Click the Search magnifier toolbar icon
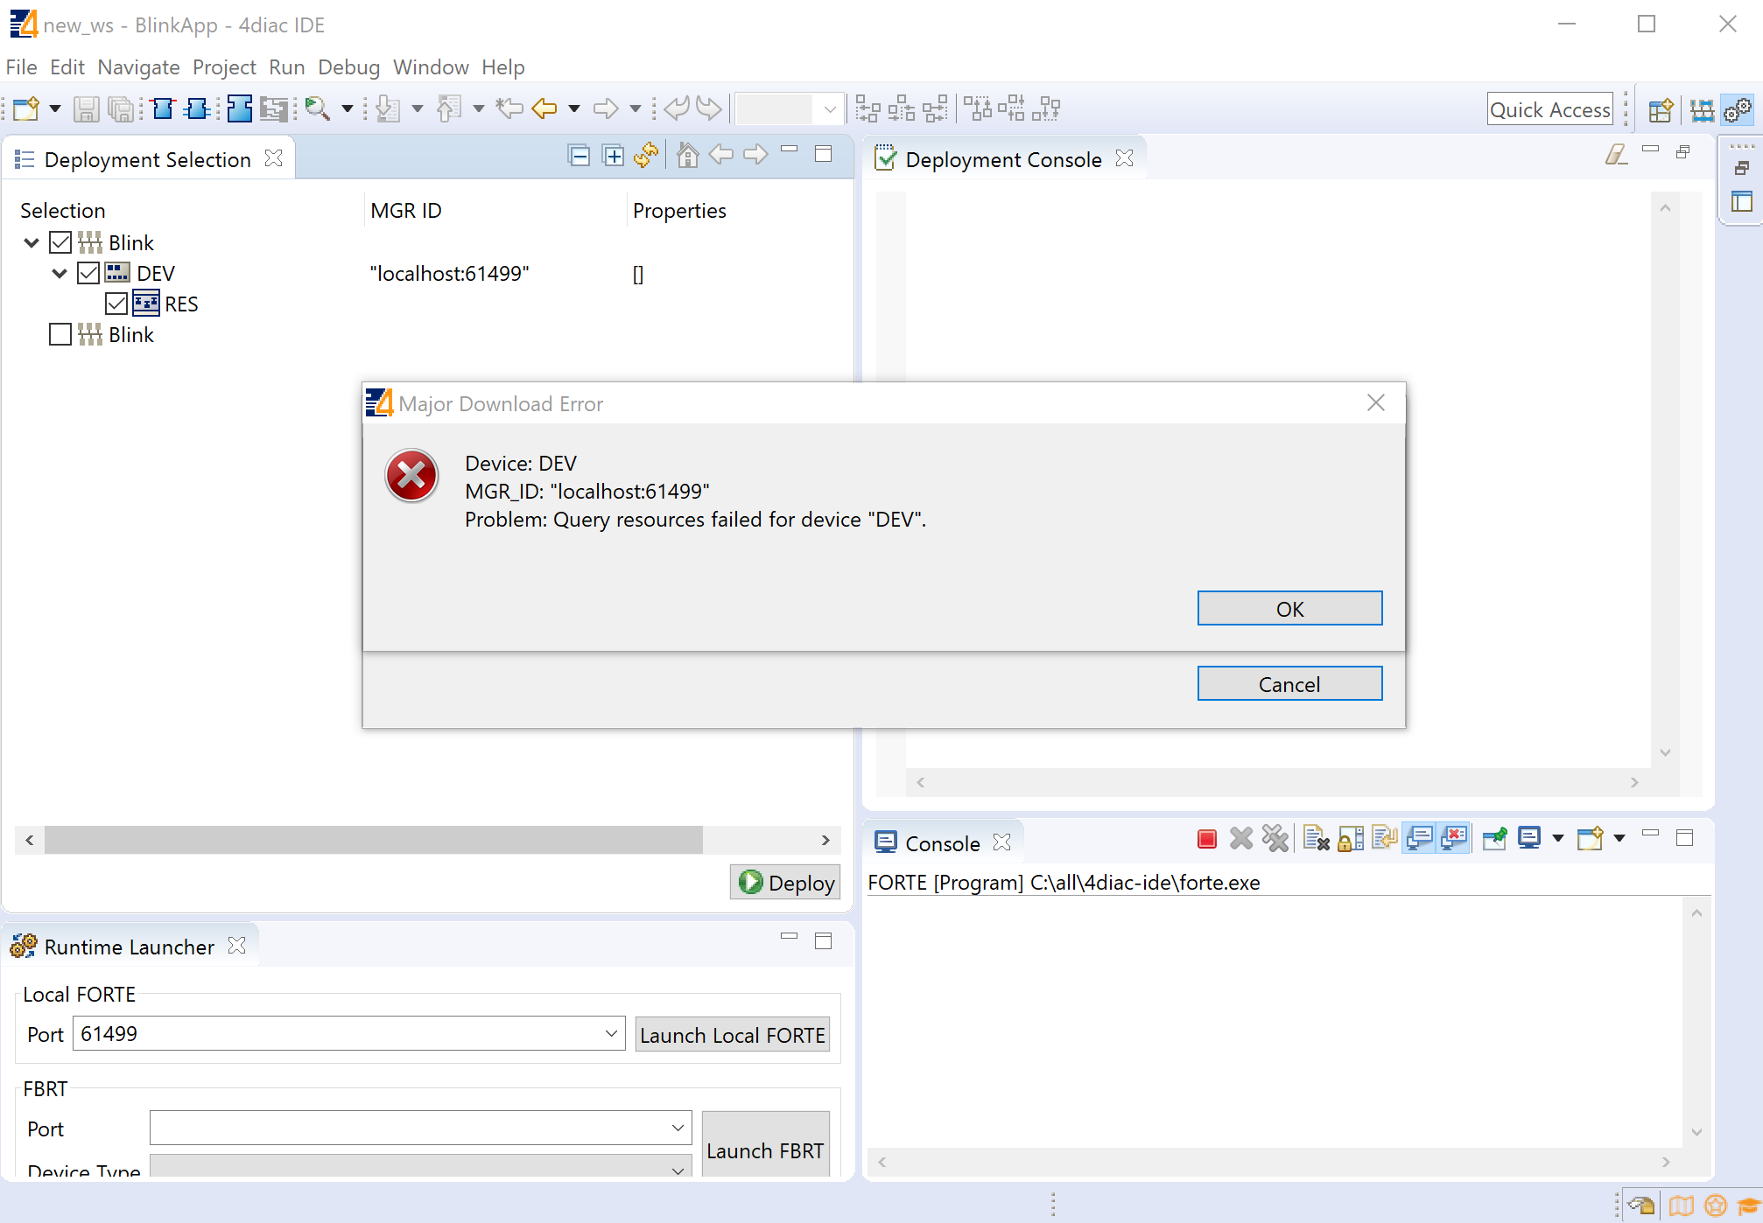 point(317,108)
